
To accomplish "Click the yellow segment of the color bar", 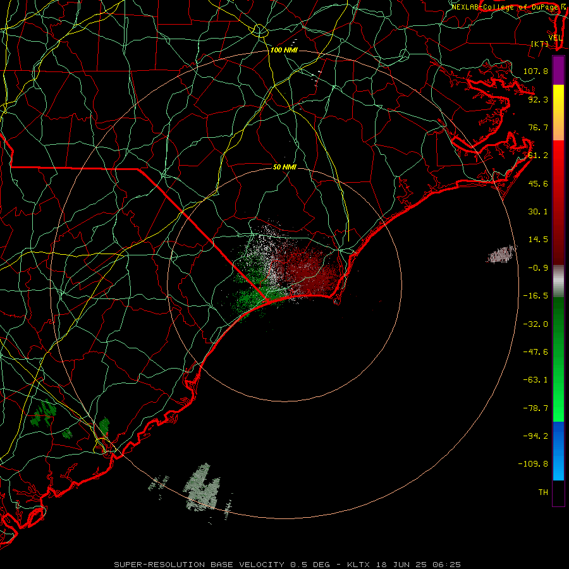I will (558, 113).
